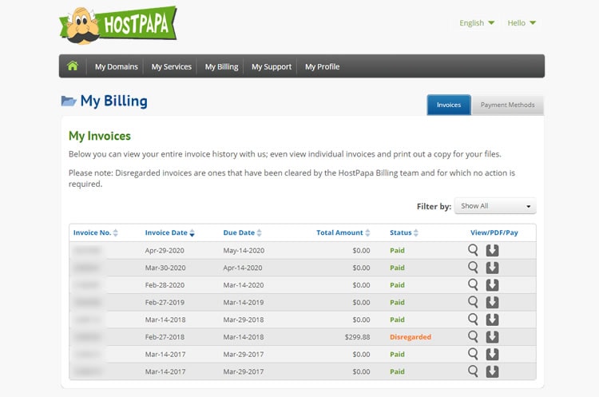Click the folder icon beside My Billing
The image size is (599, 397).
click(x=69, y=101)
